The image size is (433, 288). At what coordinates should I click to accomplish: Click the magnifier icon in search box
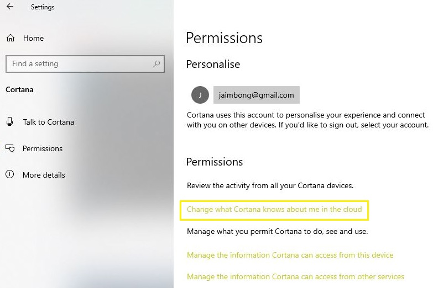click(x=157, y=64)
